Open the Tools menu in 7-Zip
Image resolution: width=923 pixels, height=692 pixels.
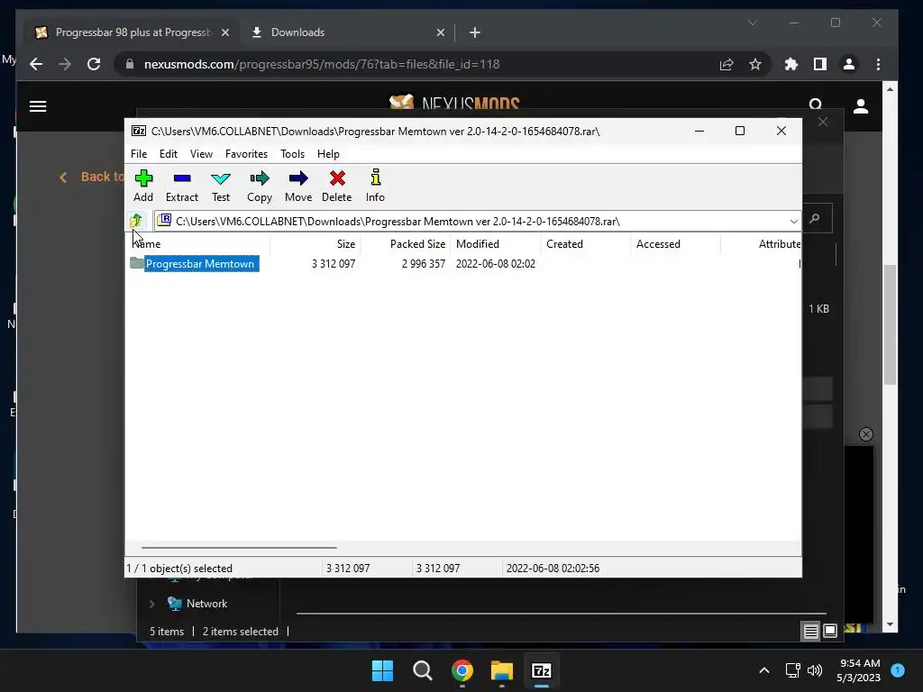(293, 153)
